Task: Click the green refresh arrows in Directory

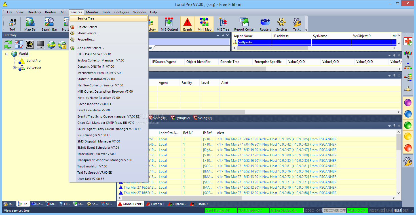Action: click(8, 44)
